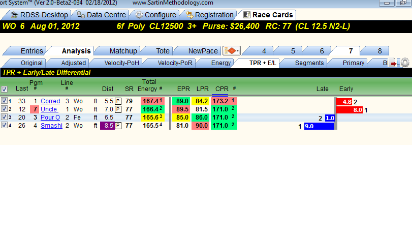This screenshot has width=412, height=234.
Task: Open the Corred horse link
Action: tap(50, 101)
